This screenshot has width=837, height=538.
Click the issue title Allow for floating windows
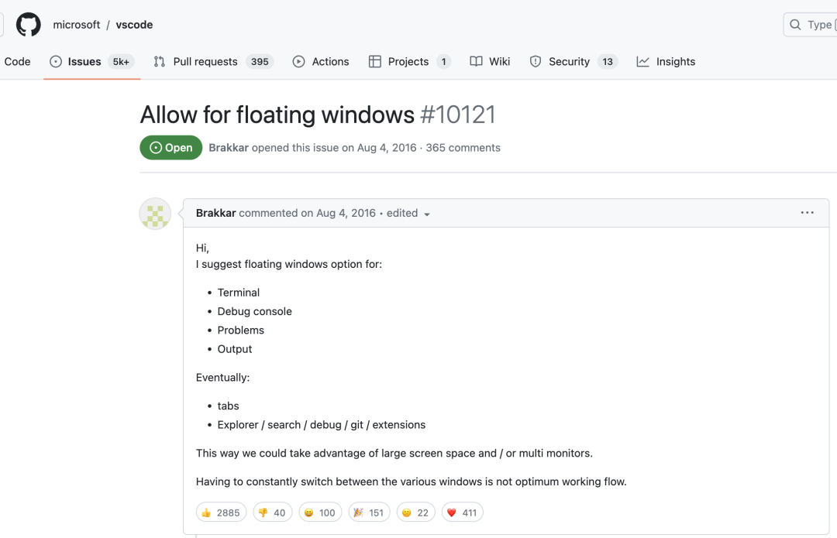click(277, 115)
